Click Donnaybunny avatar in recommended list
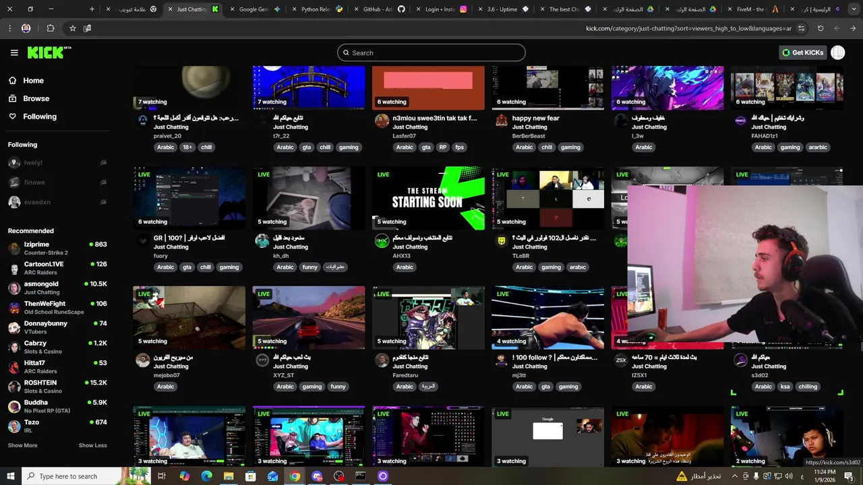 (14, 327)
